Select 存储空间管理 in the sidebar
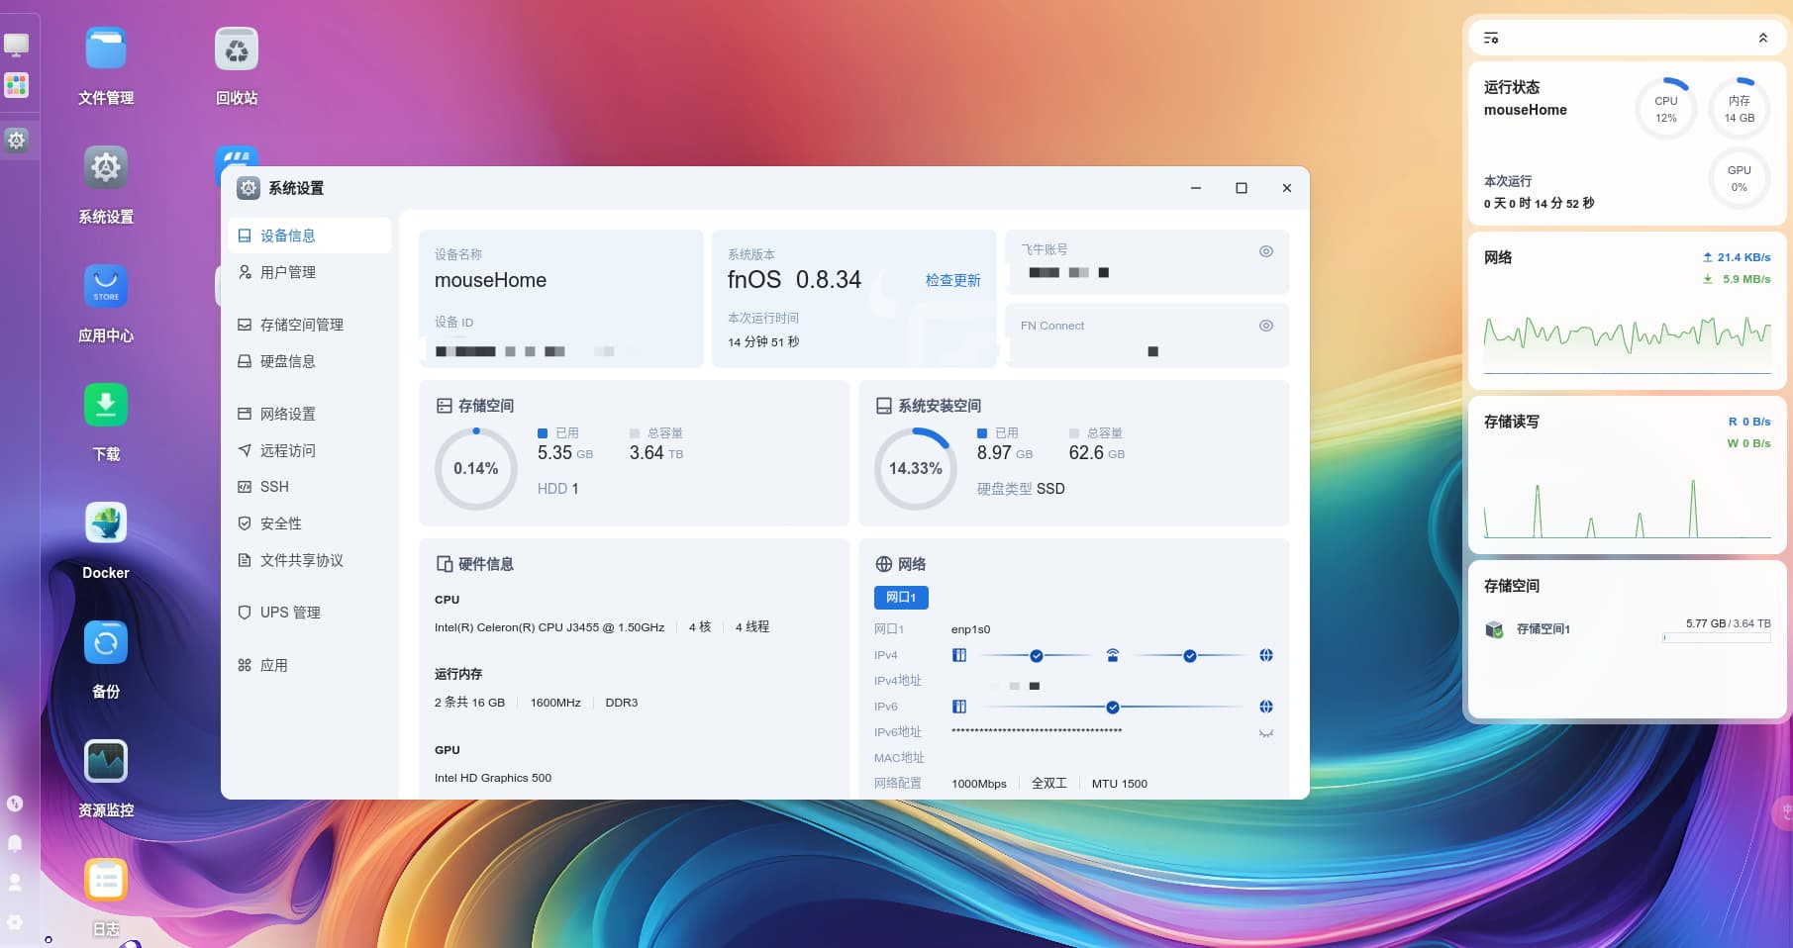This screenshot has width=1793, height=948. click(x=301, y=325)
